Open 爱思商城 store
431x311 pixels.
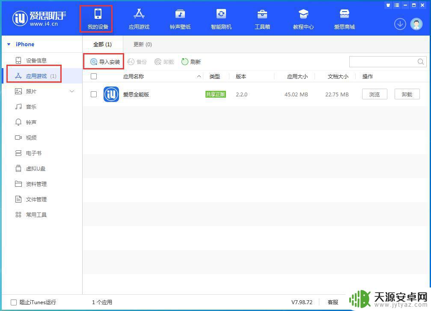click(x=345, y=19)
